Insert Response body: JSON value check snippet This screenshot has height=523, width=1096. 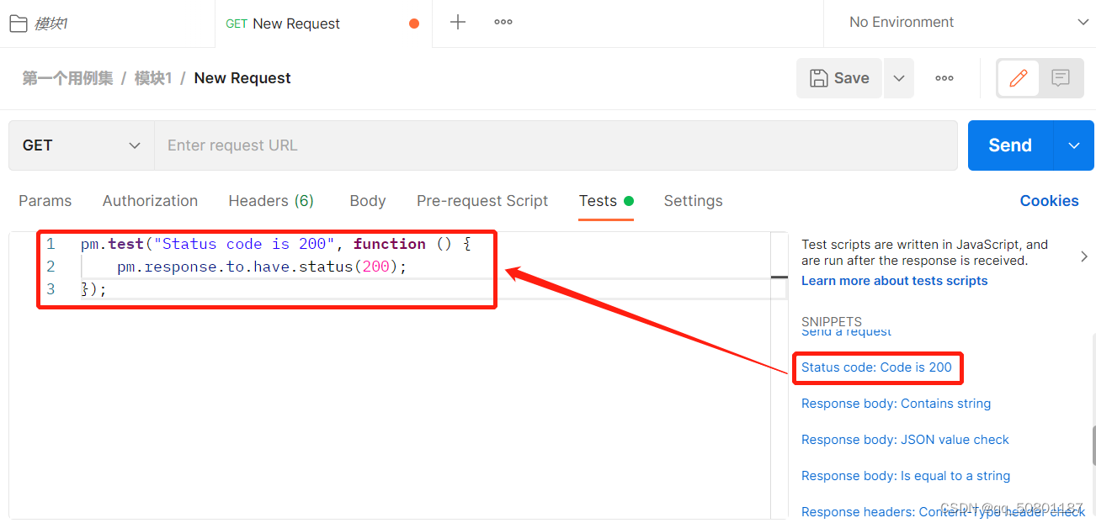pyautogui.click(x=905, y=440)
